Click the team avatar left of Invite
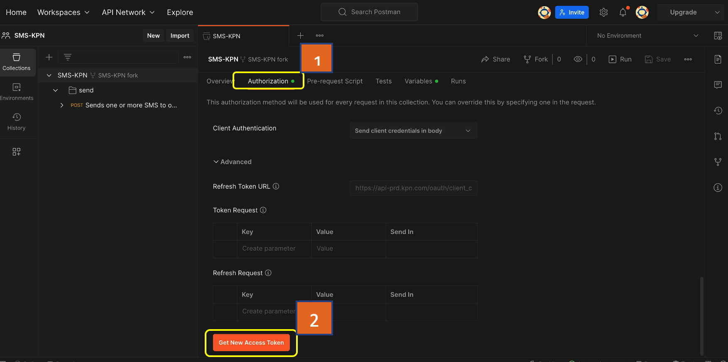This screenshot has width=728, height=362. click(544, 12)
